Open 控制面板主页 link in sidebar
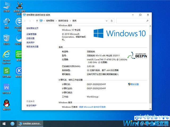This screenshot has height=127, width=170. pos(32,28)
